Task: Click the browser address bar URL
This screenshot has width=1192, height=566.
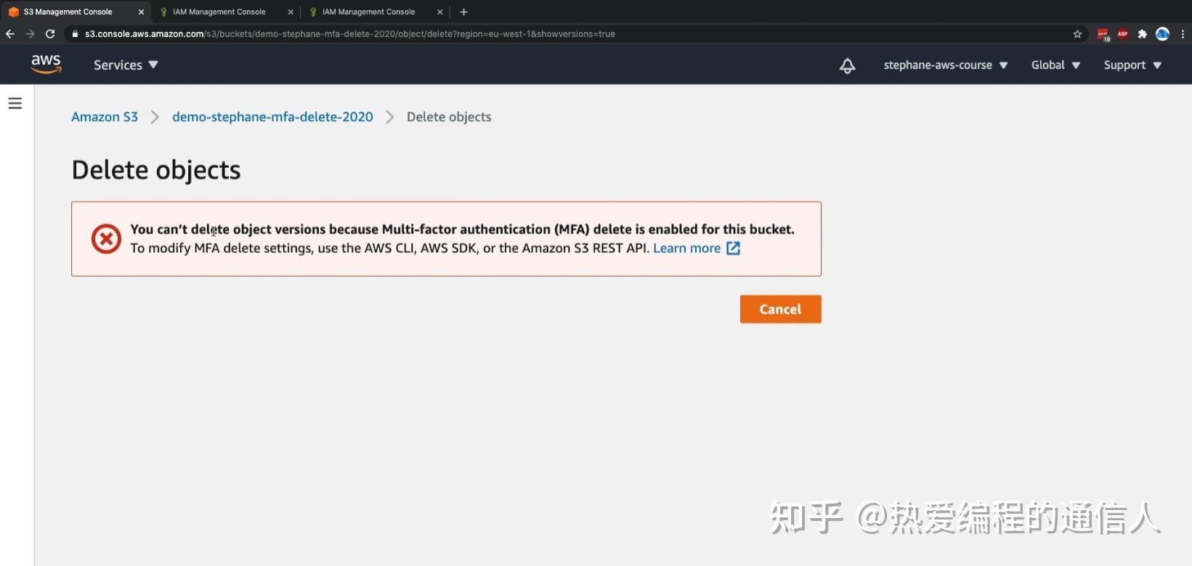Action: [350, 33]
